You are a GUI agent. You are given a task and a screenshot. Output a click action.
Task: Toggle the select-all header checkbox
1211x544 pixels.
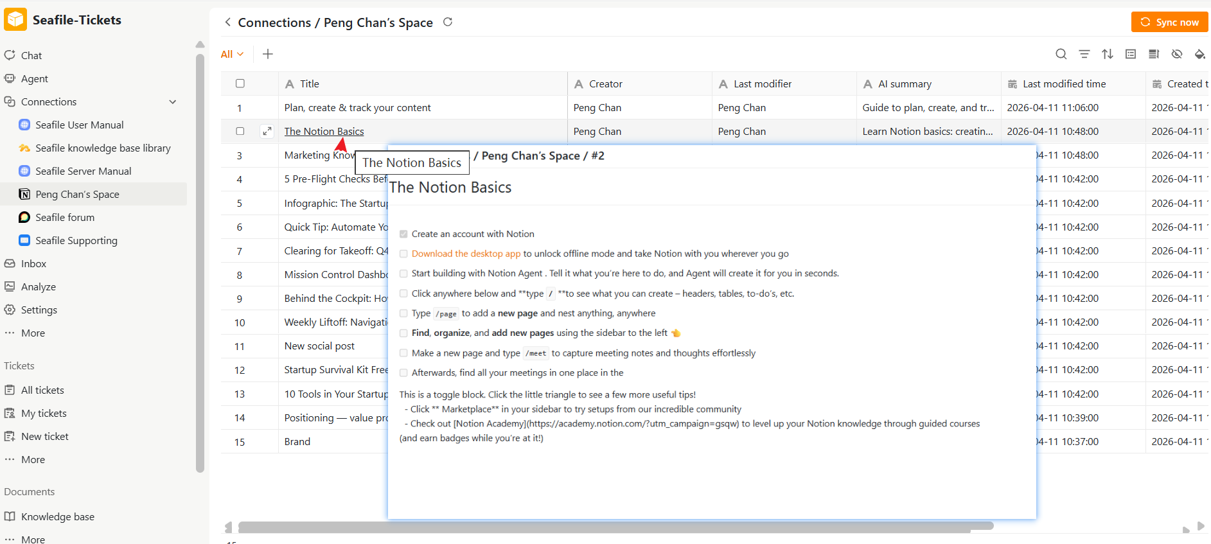tap(240, 83)
